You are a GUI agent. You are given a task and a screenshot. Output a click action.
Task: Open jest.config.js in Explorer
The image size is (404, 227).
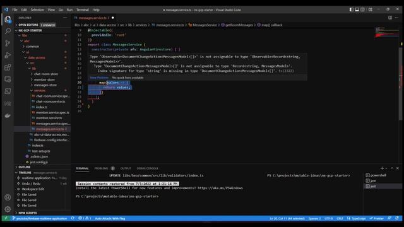tap(39, 162)
